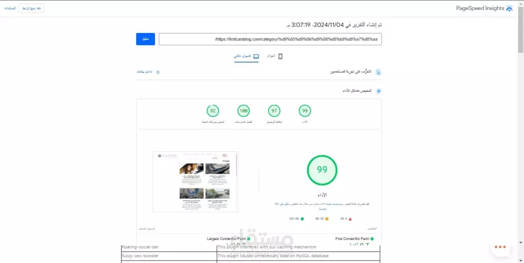Image resolution: width=524 pixels, height=263 pixels.
Task: Click the floating-social-bar table cell
Action: (169, 247)
